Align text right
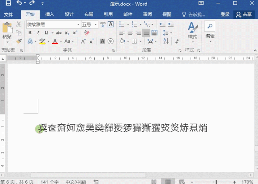 (x=138, y=33)
